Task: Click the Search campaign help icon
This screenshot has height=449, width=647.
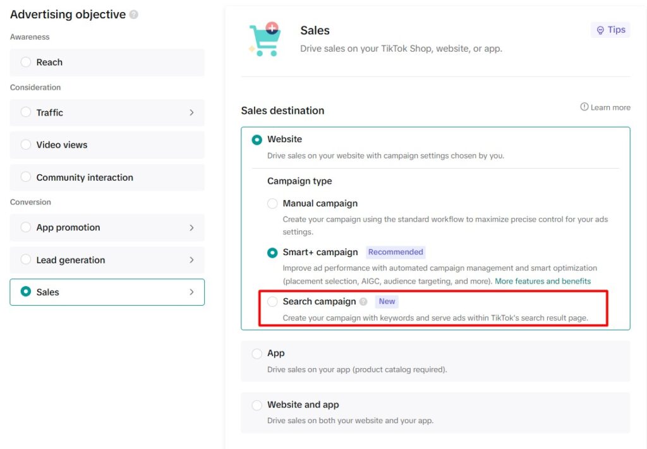Action: tap(363, 302)
